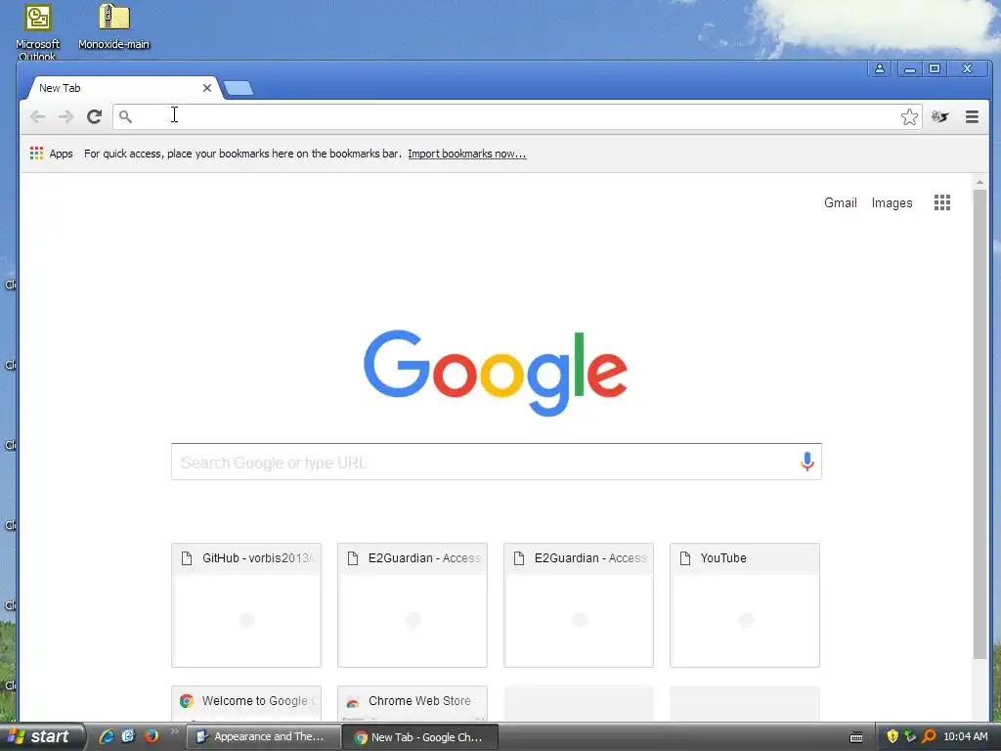Click the forward navigation arrow
The height and width of the screenshot is (751, 1001).
65,116
